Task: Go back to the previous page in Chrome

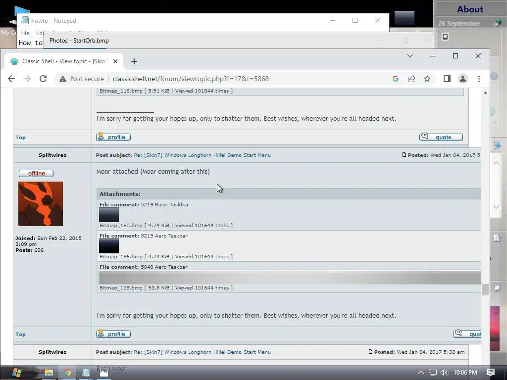Action: (11, 79)
